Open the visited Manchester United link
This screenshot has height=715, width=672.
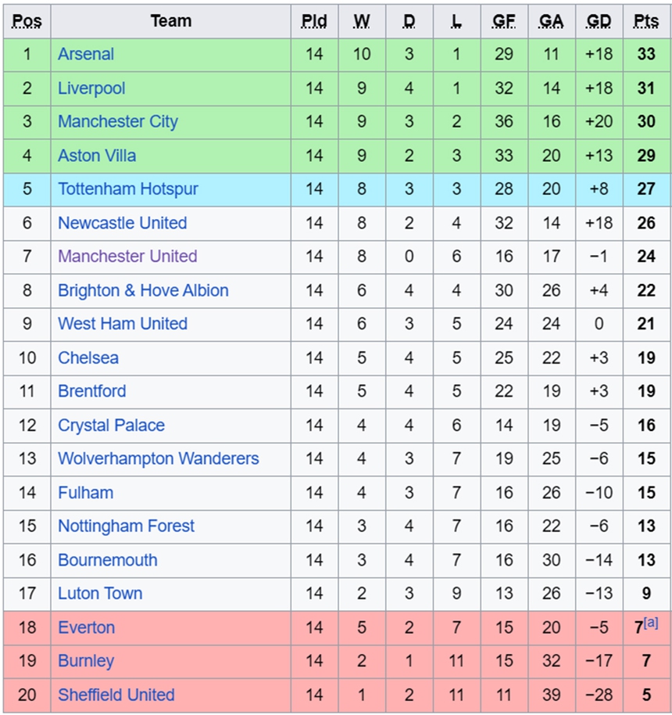click(x=127, y=257)
